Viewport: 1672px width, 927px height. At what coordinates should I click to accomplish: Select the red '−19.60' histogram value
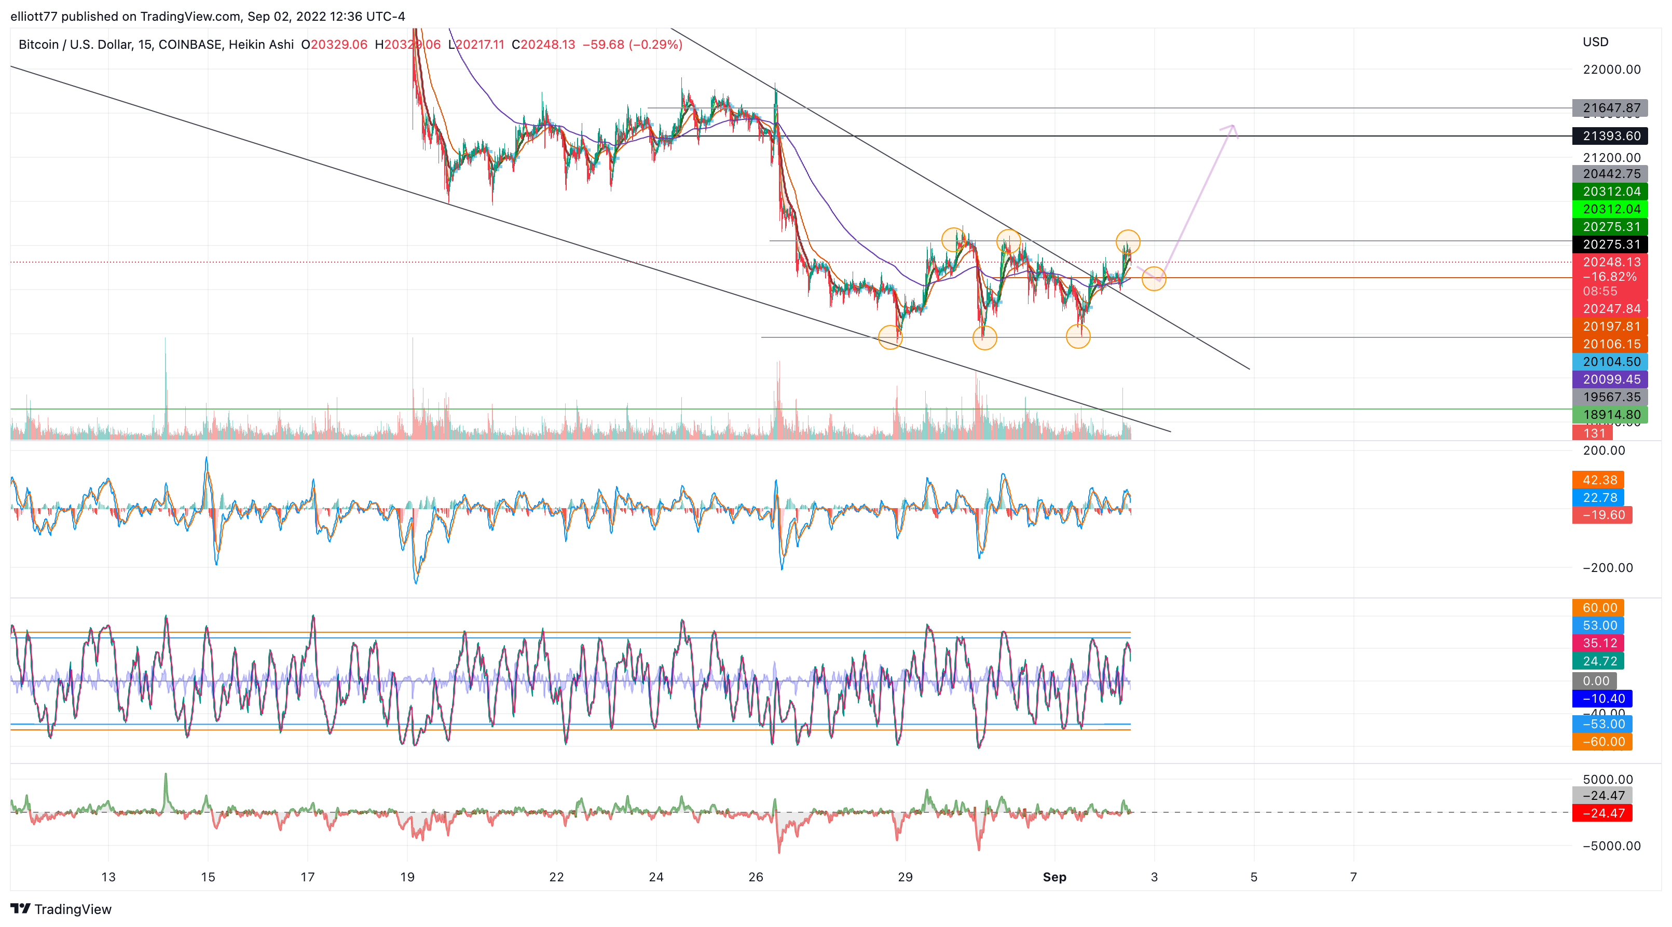[1602, 515]
